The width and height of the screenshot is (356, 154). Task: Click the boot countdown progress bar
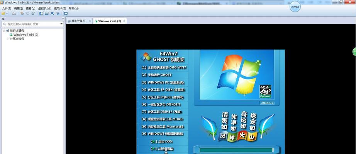pyautogui.click(x=236, y=150)
